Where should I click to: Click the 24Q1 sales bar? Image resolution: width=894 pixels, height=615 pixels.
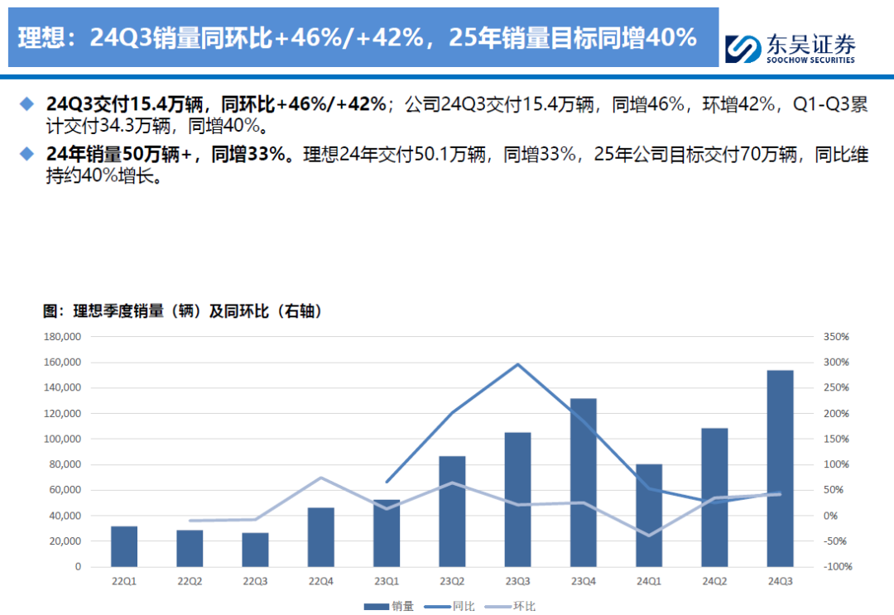point(649,515)
